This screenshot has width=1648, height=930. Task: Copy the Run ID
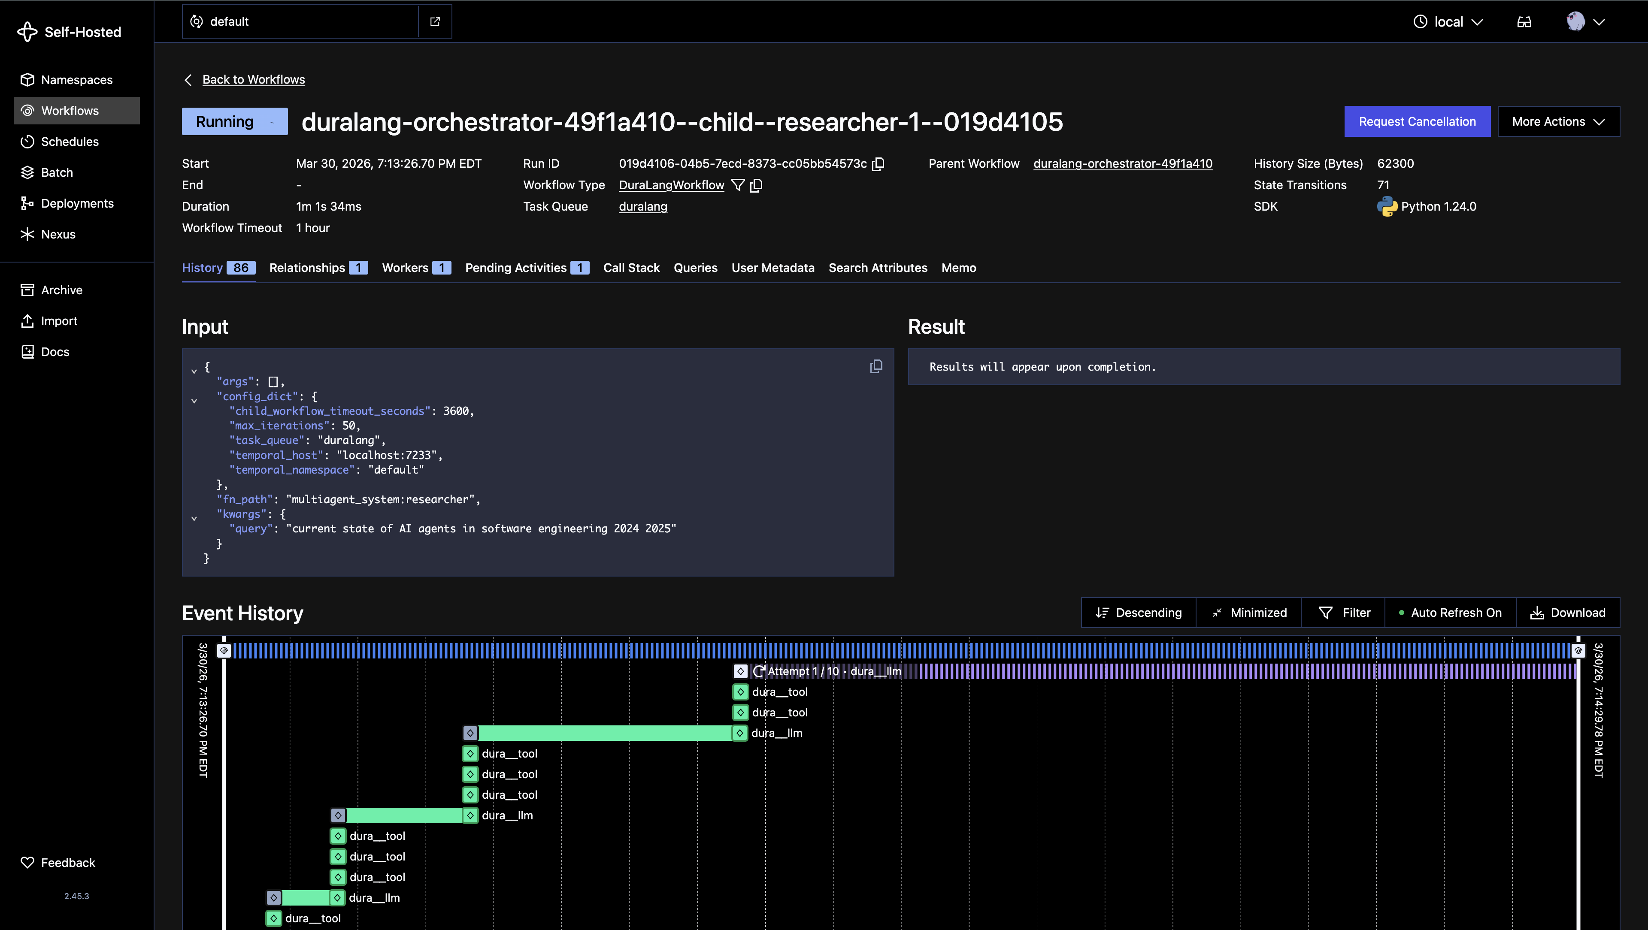point(879,164)
